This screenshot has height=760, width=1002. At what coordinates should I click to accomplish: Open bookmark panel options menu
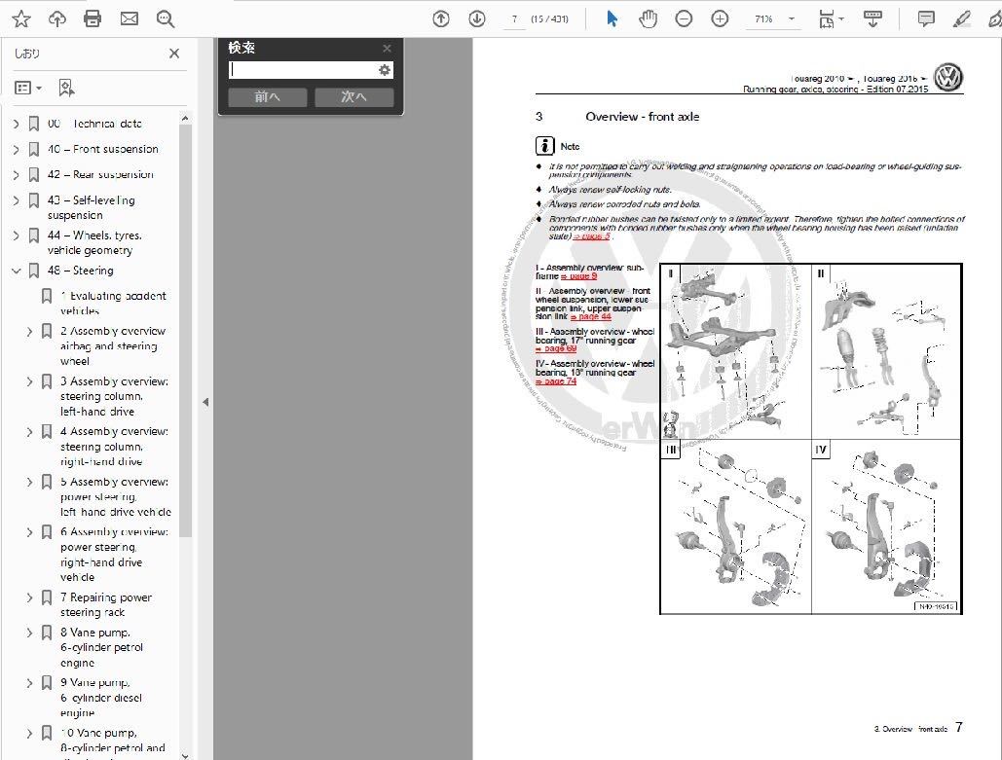pos(28,88)
